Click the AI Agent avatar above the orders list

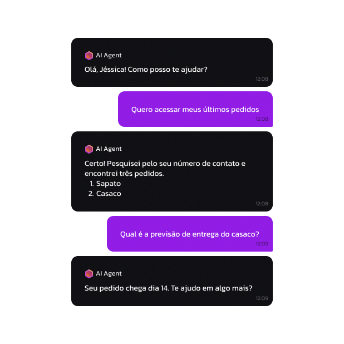(x=89, y=149)
